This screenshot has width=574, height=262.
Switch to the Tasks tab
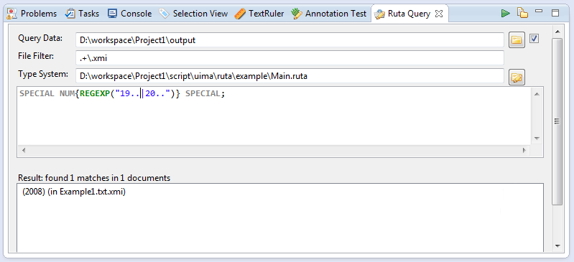click(x=82, y=14)
